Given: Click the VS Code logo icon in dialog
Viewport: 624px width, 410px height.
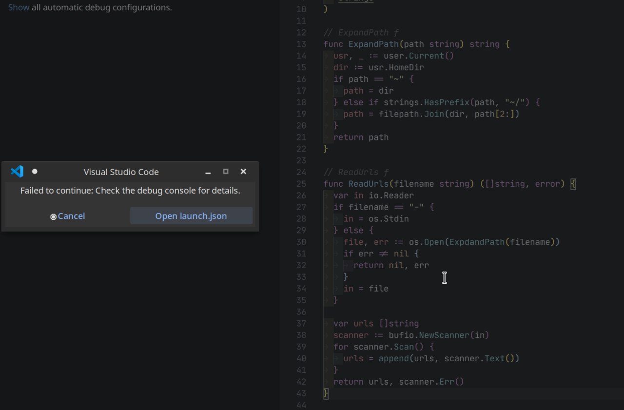Looking at the screenshot, I should click(17, 171).
